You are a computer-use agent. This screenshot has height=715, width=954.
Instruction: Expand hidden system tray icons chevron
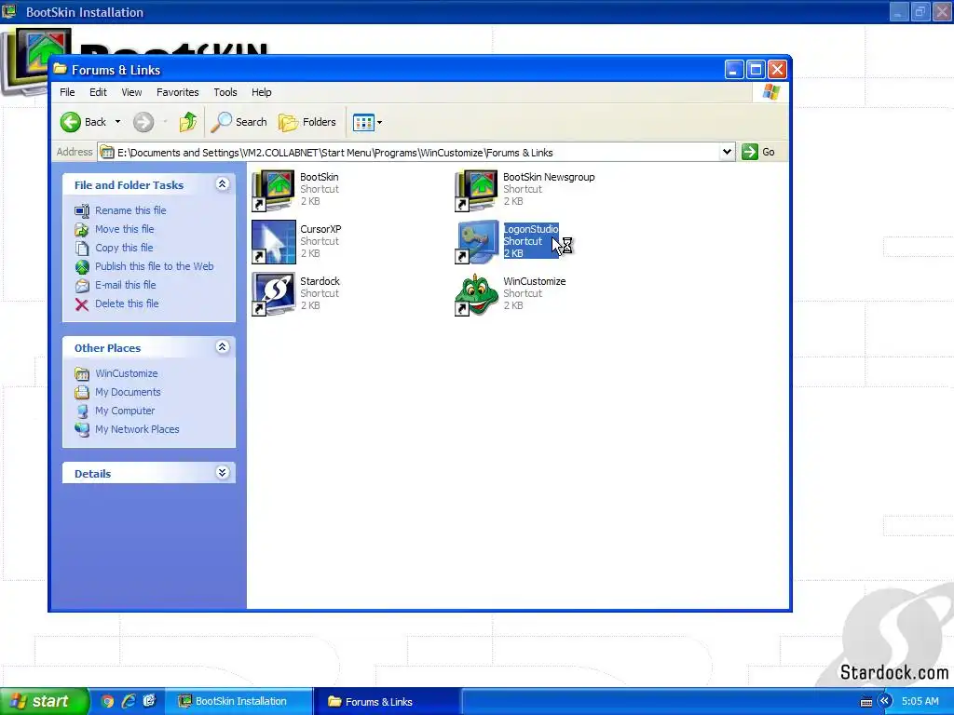pos(884,701)
